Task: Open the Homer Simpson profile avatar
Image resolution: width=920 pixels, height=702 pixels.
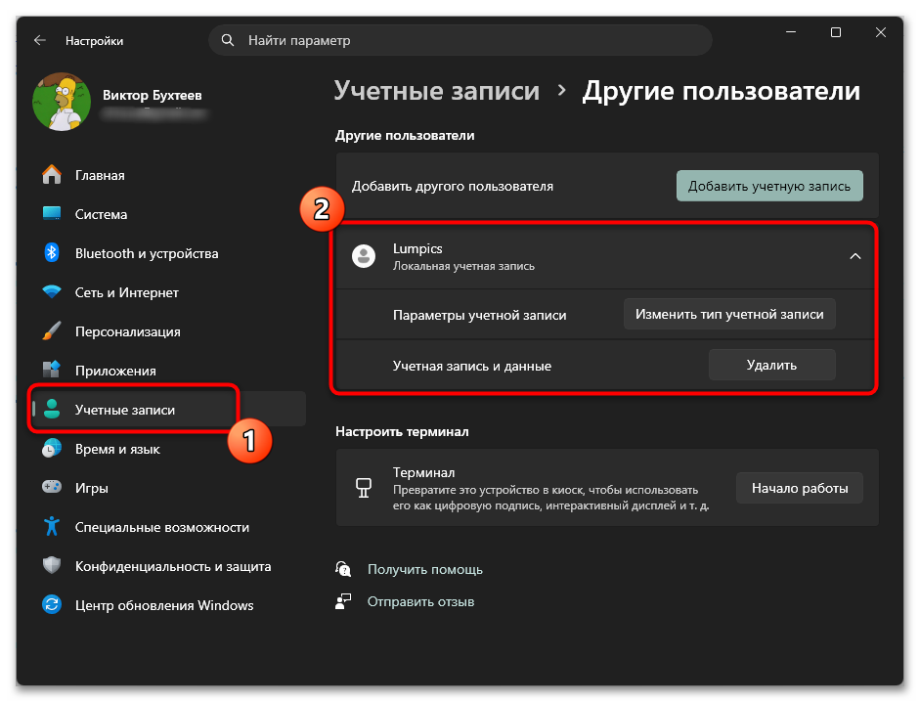Action: click(62, 102)
